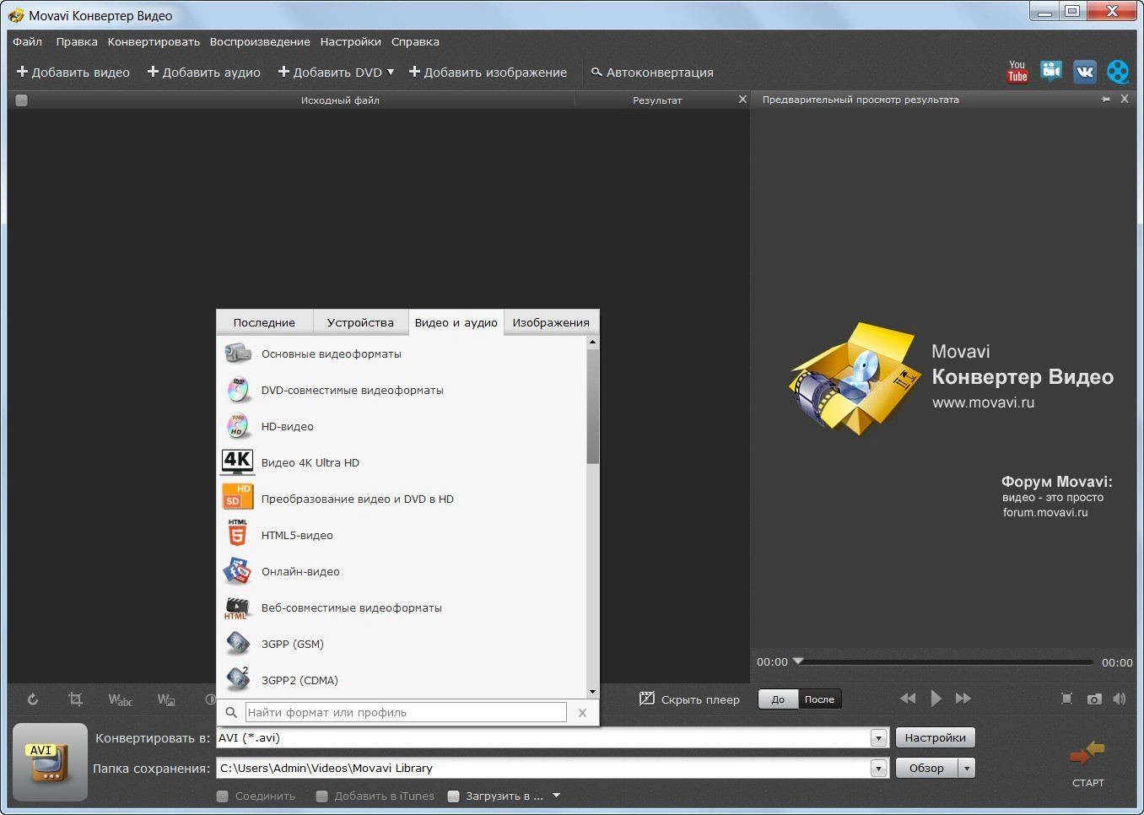
Task: Enable the Загрузить в checkbox
Action: [x=453, y=796]
